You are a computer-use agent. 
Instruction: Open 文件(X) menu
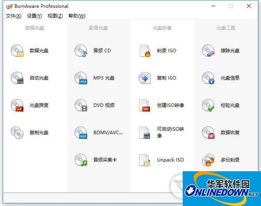tap(13, 16)
